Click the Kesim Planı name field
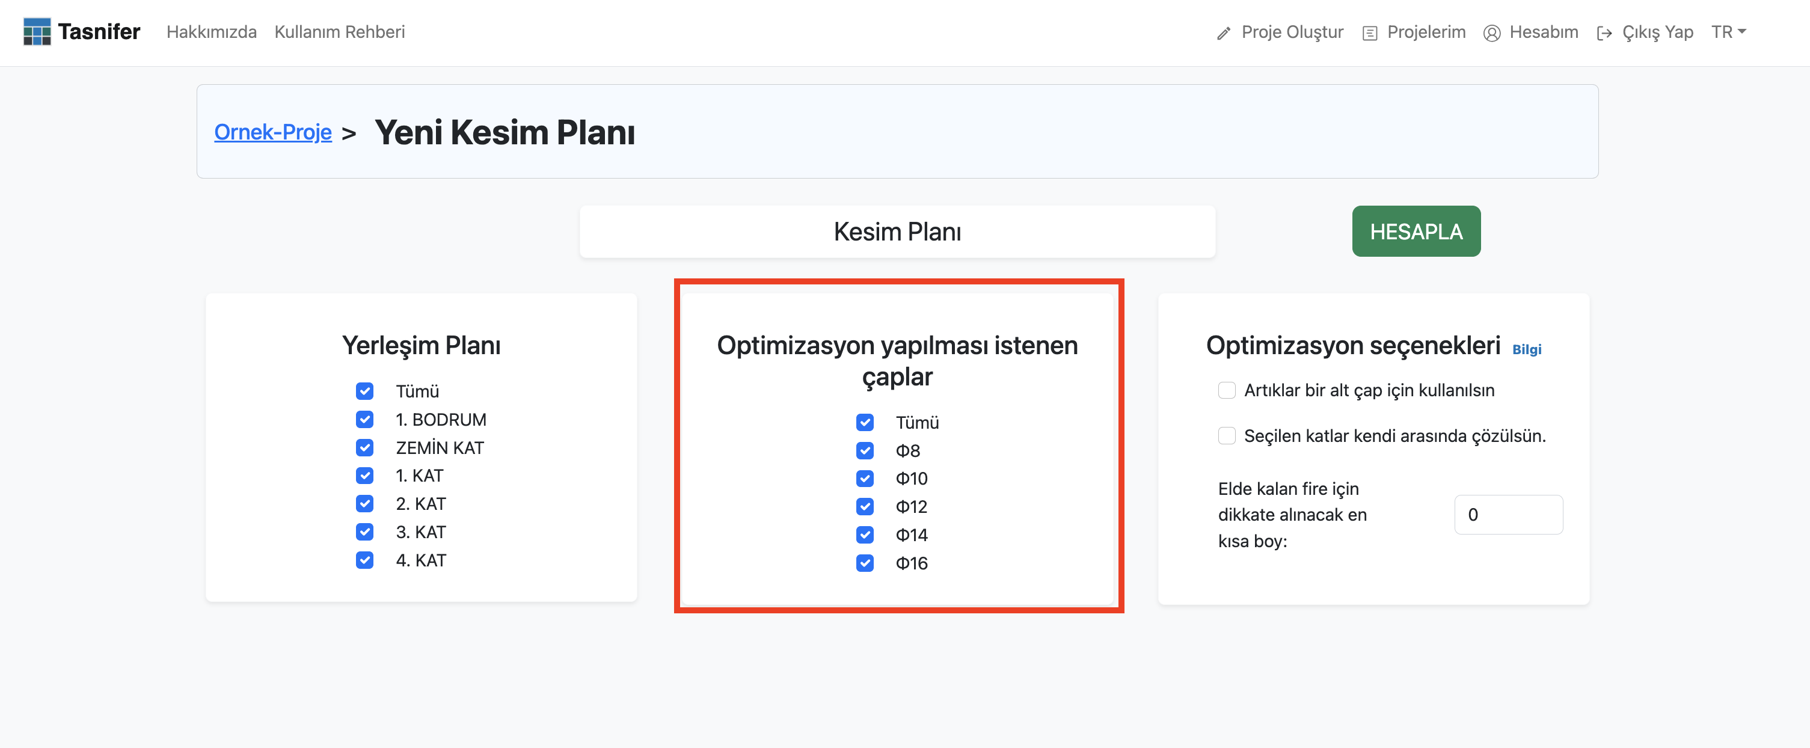 click(897, 231)
